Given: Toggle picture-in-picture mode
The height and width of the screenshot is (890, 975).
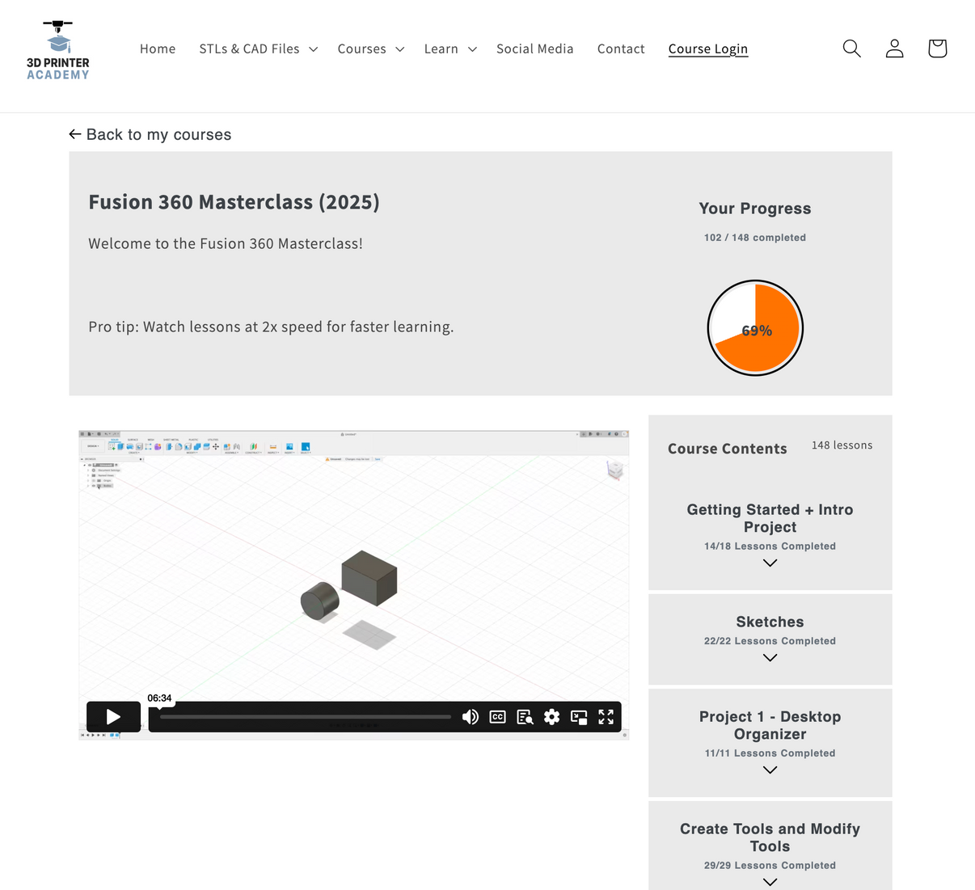Looking at the screenshot, I should point(579,717).
